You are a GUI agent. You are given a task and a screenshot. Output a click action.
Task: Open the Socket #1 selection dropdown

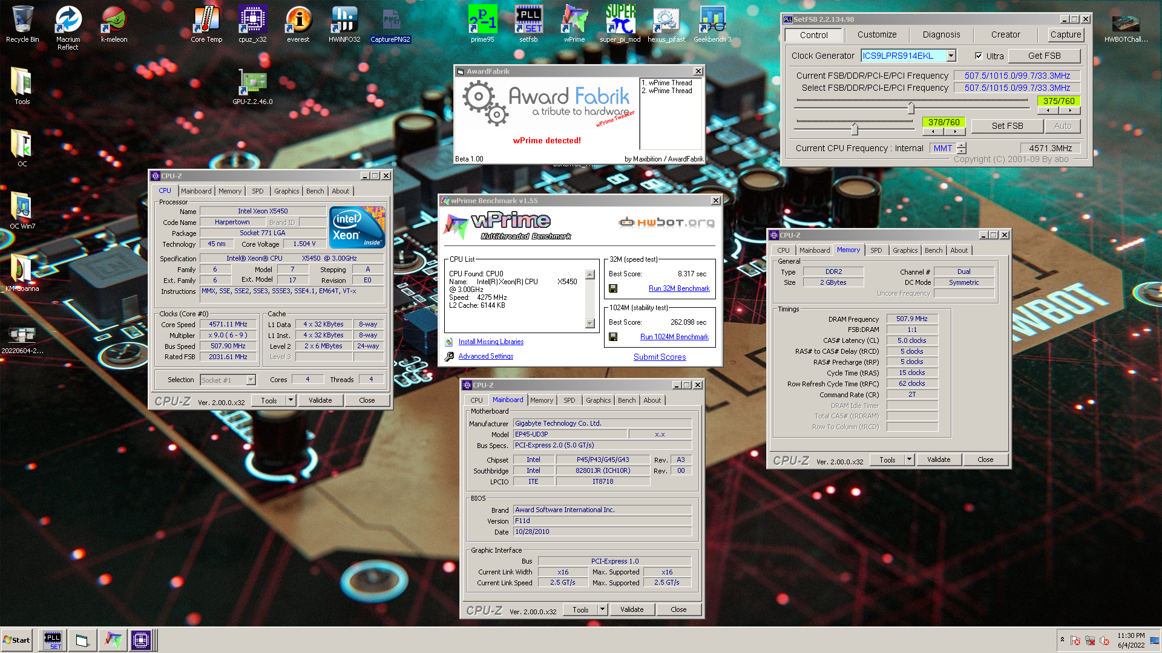(251, 380)
